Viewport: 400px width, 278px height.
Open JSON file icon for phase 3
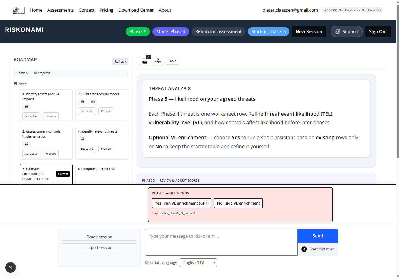coord(27,144)
